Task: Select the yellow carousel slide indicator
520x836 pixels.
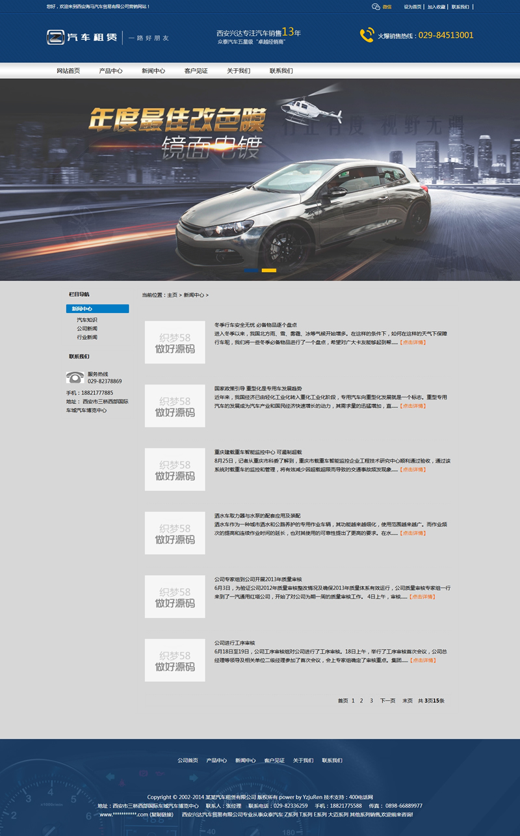Action: tap(268, 270)
